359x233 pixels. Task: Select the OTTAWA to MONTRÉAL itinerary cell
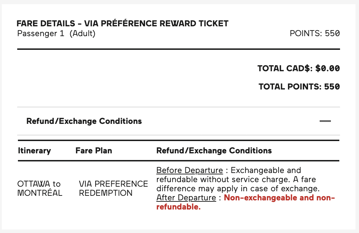coord(39,188)
